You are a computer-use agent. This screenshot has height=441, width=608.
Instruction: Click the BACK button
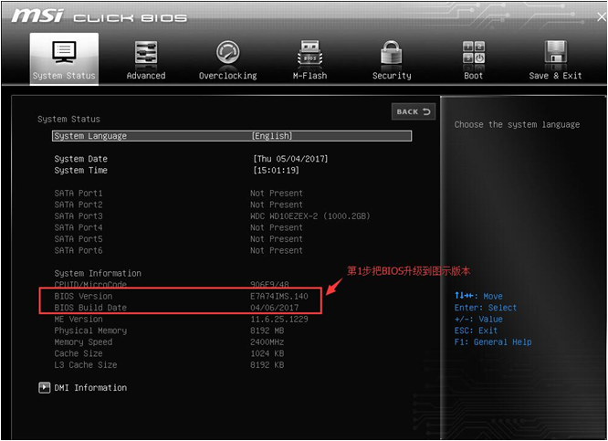(x=414, y=111)
